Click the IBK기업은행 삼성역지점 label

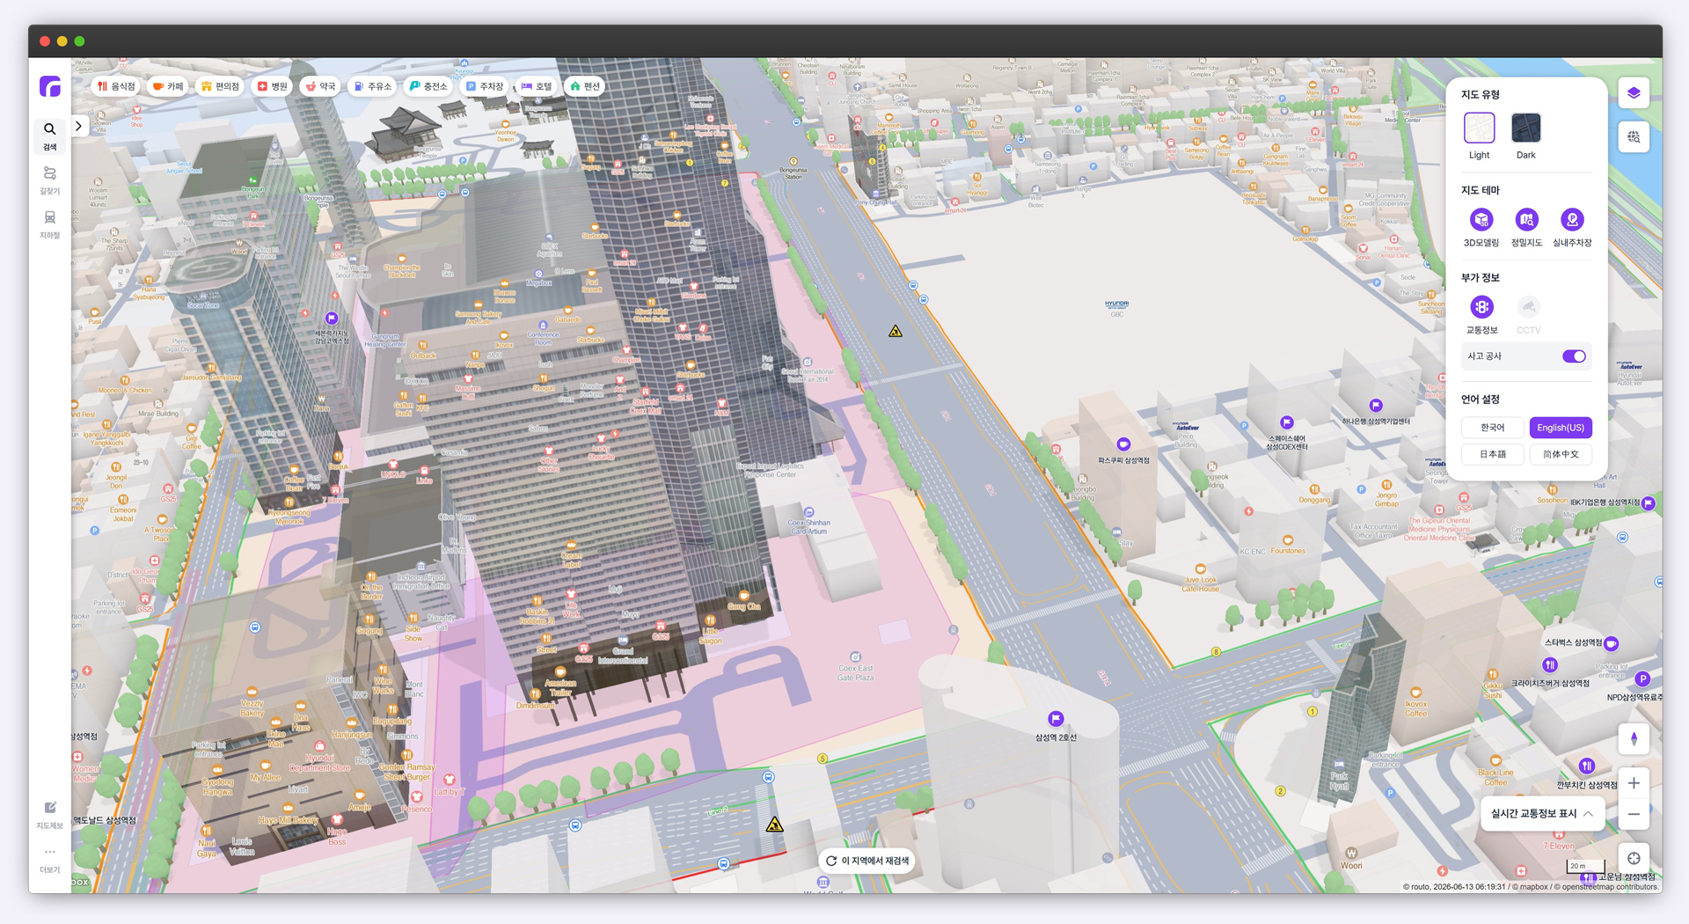tap(1605, 502)
